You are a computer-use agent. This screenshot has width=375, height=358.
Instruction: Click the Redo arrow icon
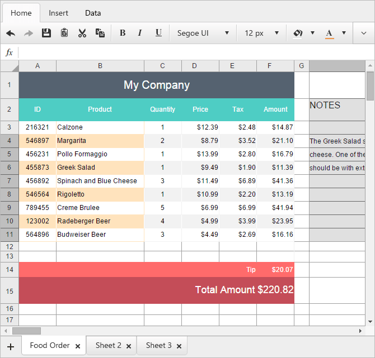point(29,33)
